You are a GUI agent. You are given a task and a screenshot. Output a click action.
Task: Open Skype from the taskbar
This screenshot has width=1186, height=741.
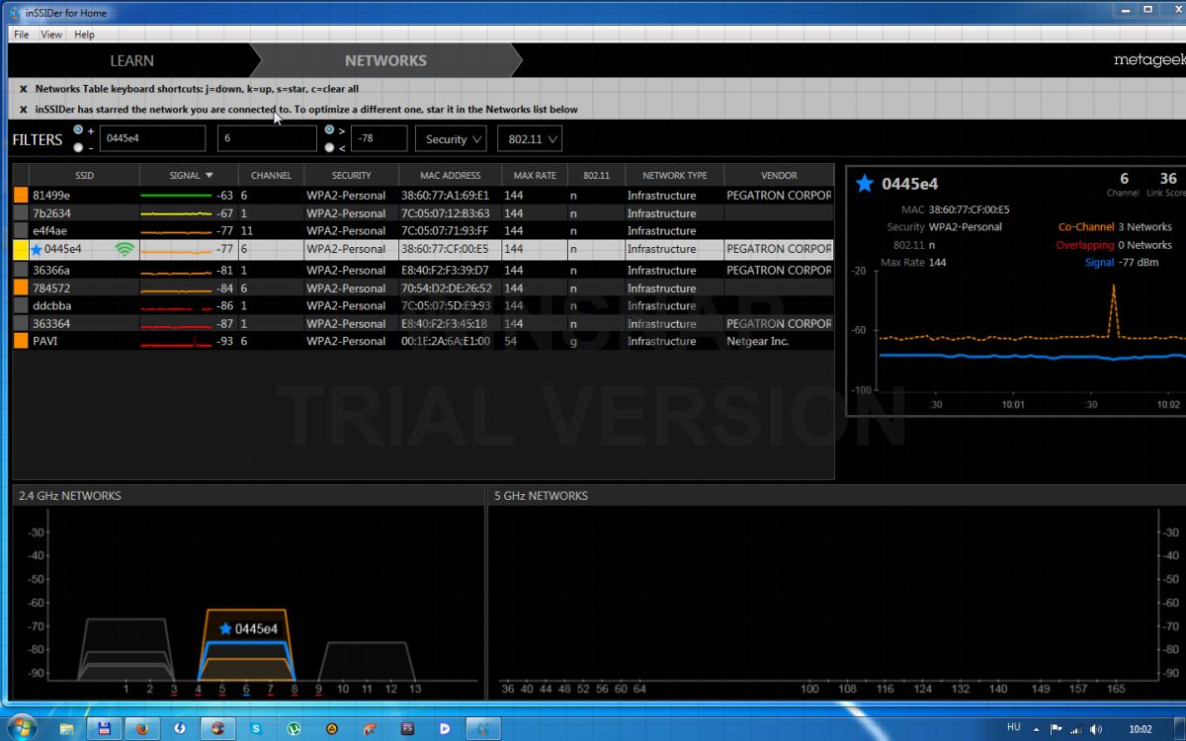tap(256, 729)
